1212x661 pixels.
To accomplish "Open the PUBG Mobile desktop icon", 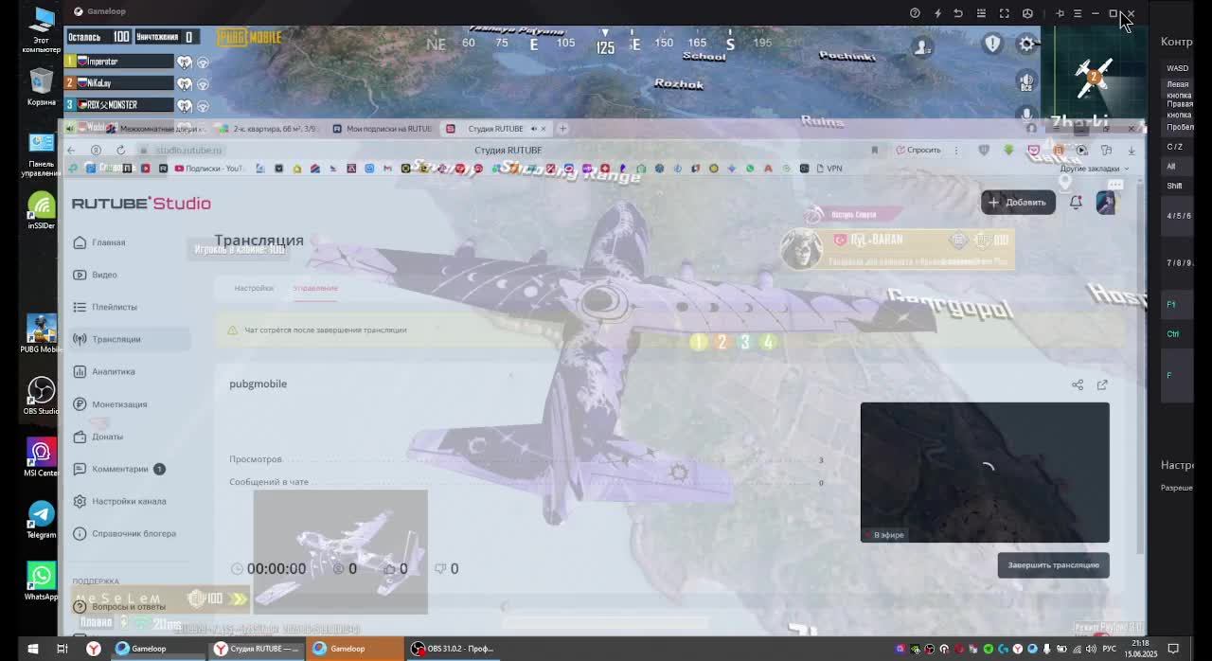I will pyautogui.click(x=41, y=333).
